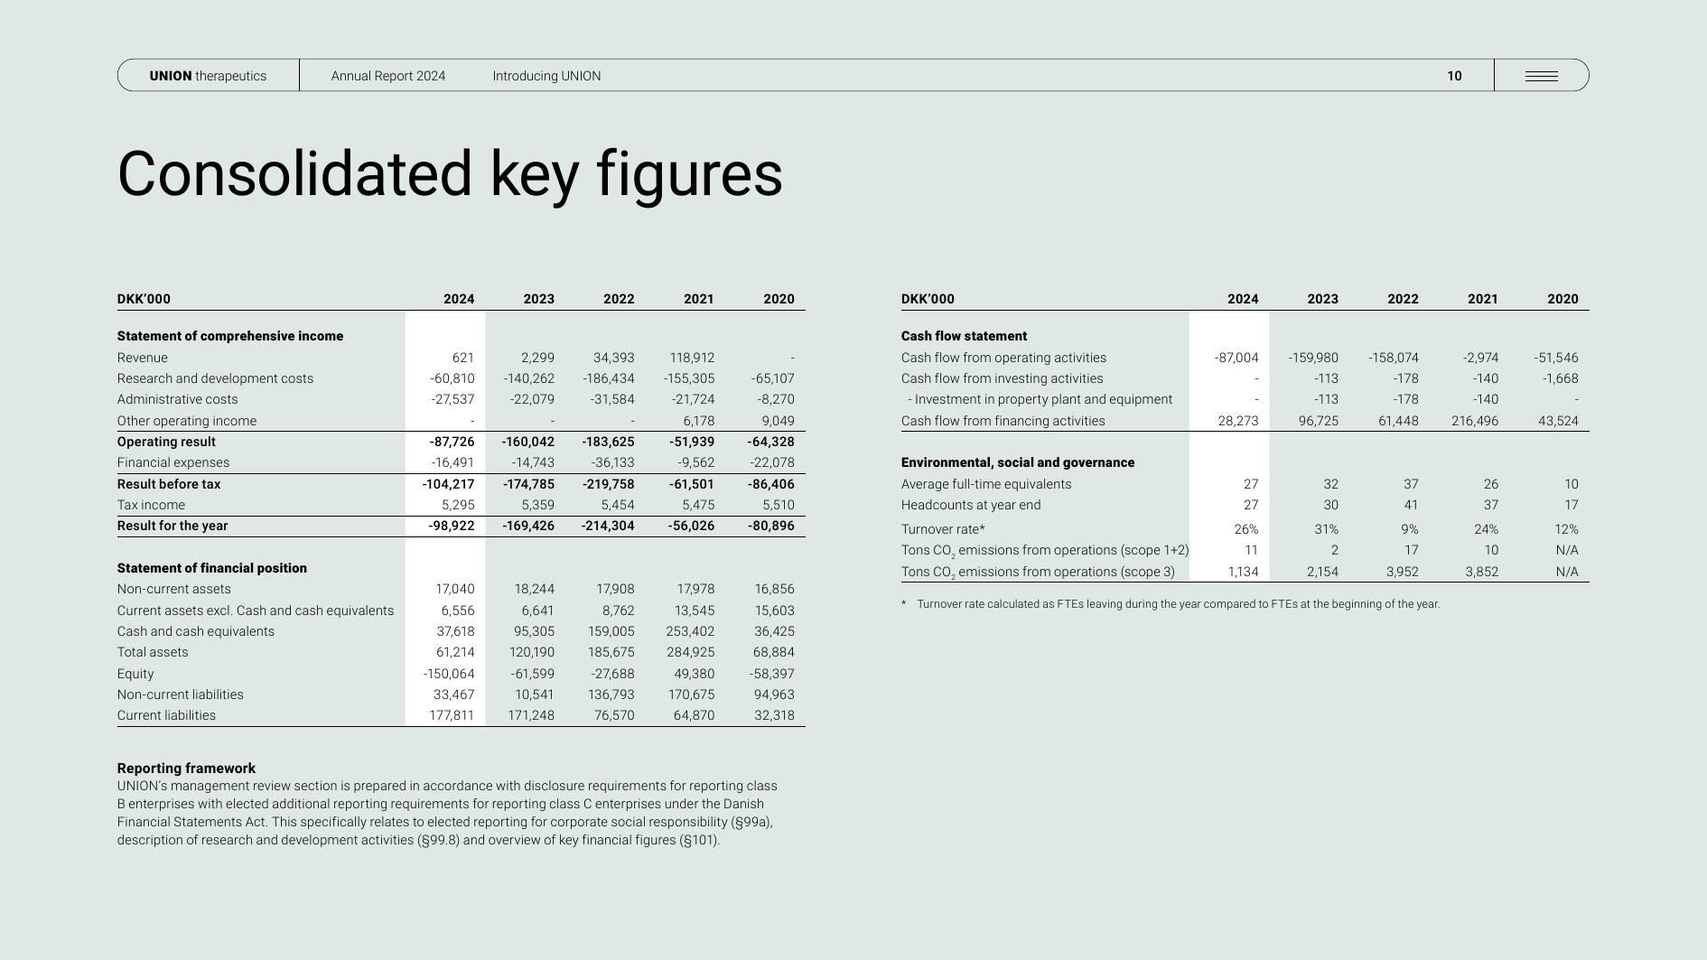Click the "Research and development costs" label
Screen dimensions: 1707x960
[x=215, y=378]
